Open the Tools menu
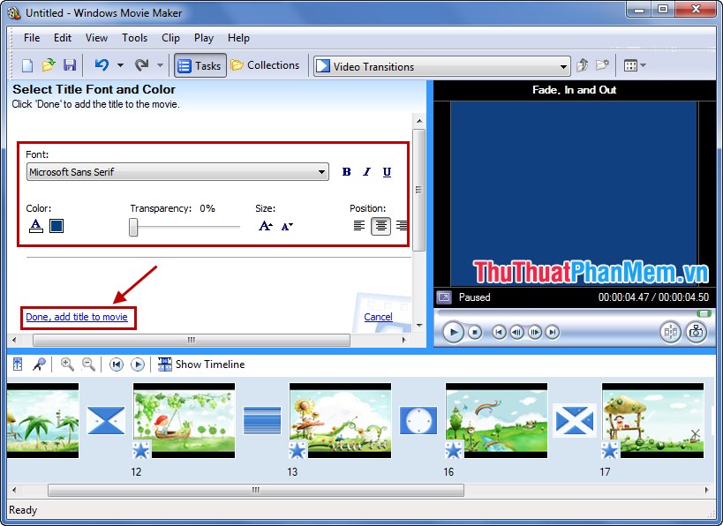 tap(134, 38)
